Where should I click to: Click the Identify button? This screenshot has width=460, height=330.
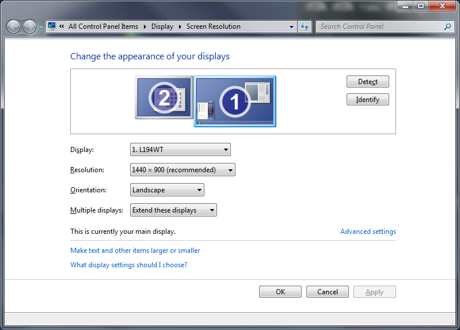pos(367,100)
